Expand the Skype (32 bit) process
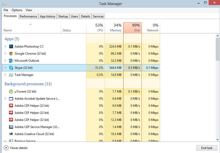 [5, 68]
